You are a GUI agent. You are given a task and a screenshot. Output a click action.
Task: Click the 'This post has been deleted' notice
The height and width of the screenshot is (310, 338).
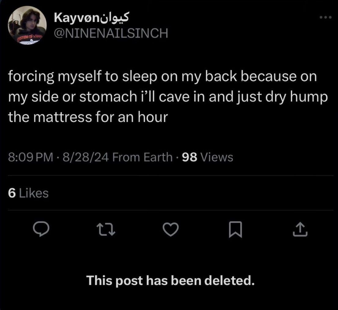(x=170, y=280)
